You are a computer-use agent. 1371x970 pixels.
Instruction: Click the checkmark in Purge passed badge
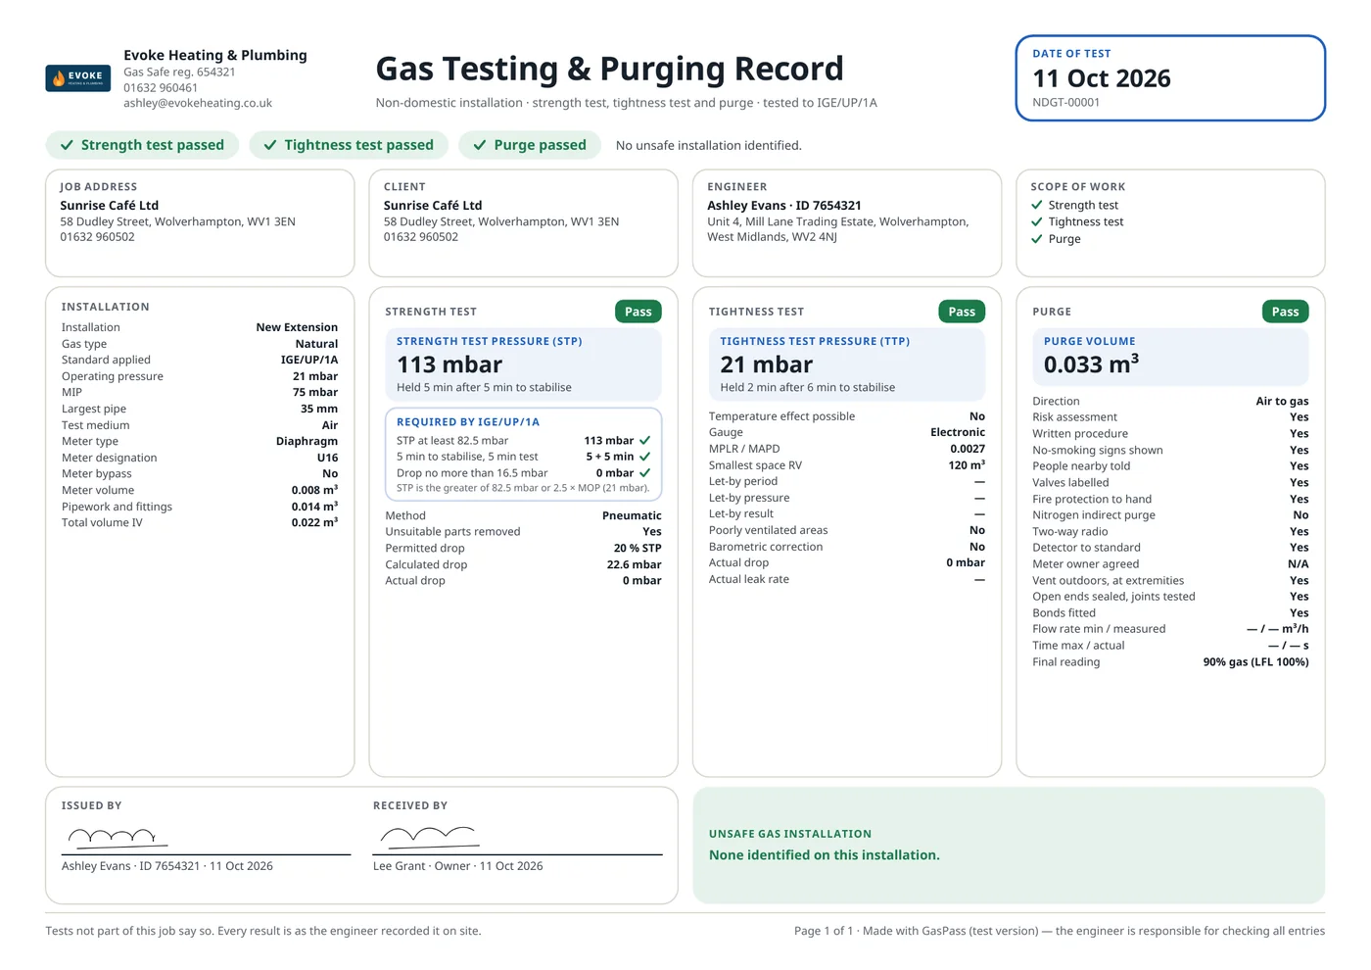coord(480,145)
